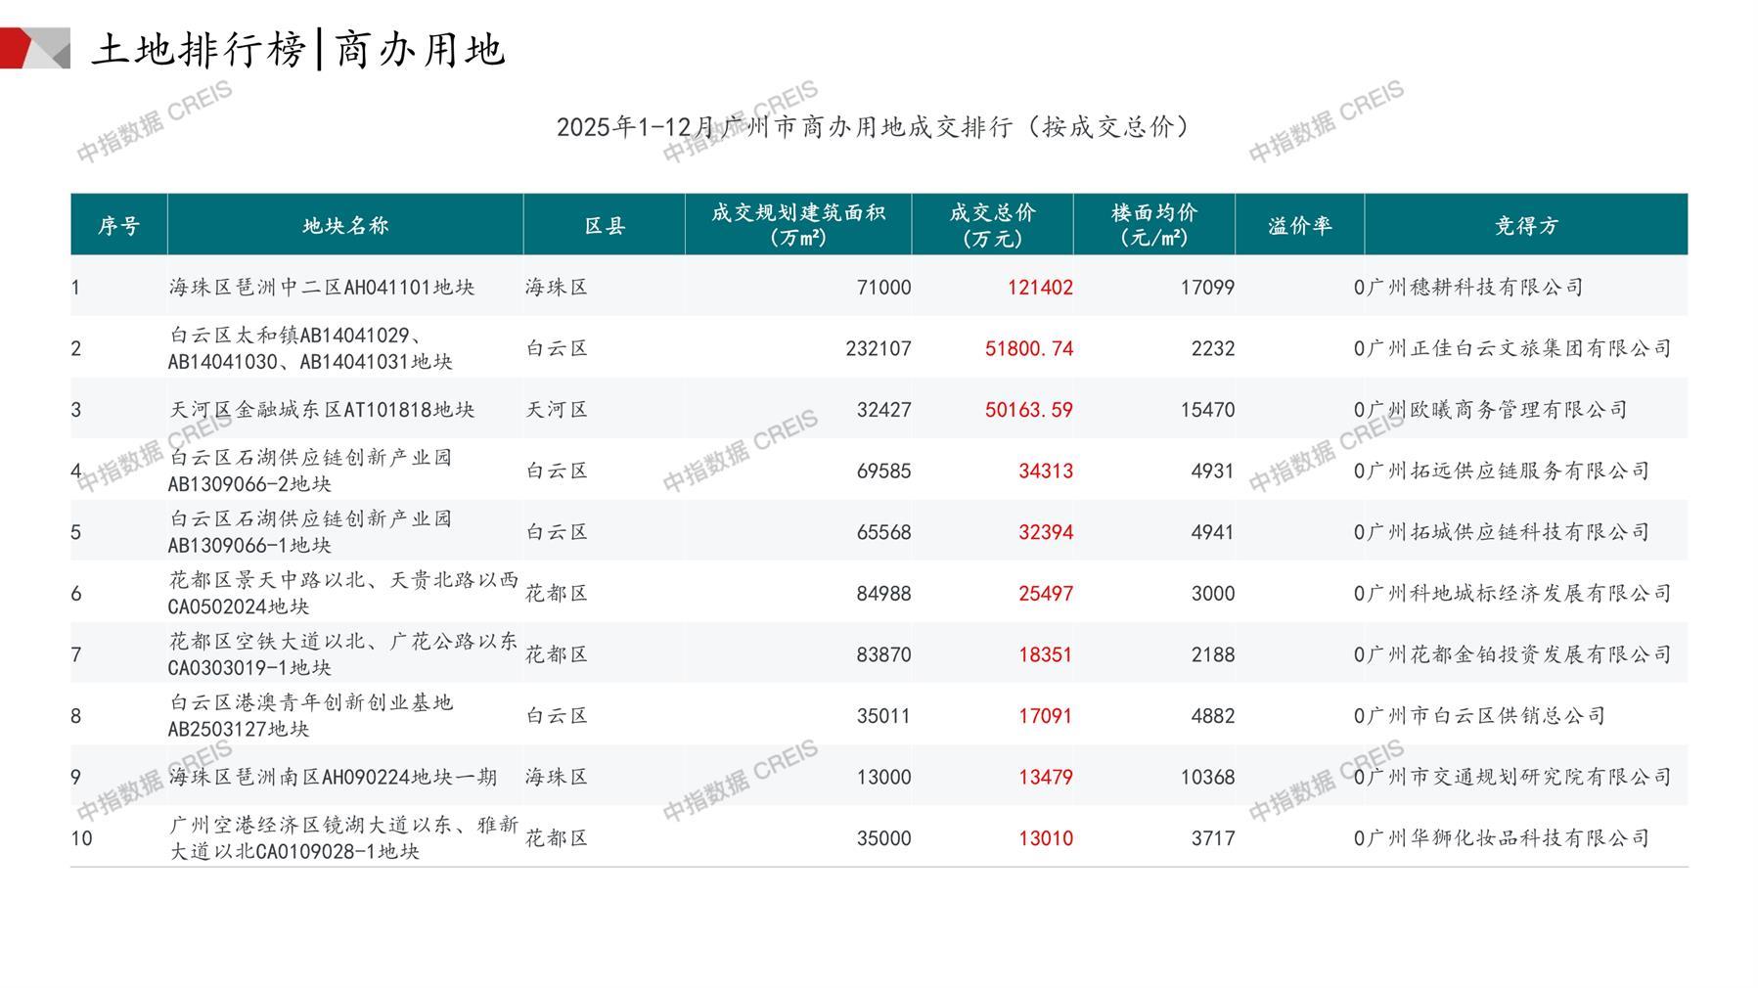Click the buyer 广州华狮化妆品科技有限公司
This screenshot has width=1758, height=988.
pos(1509,838)
